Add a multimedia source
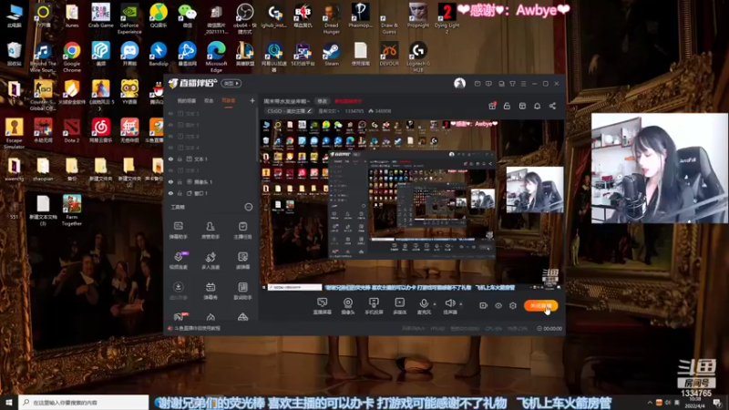The image size is (729, 410). coord(399,306)
